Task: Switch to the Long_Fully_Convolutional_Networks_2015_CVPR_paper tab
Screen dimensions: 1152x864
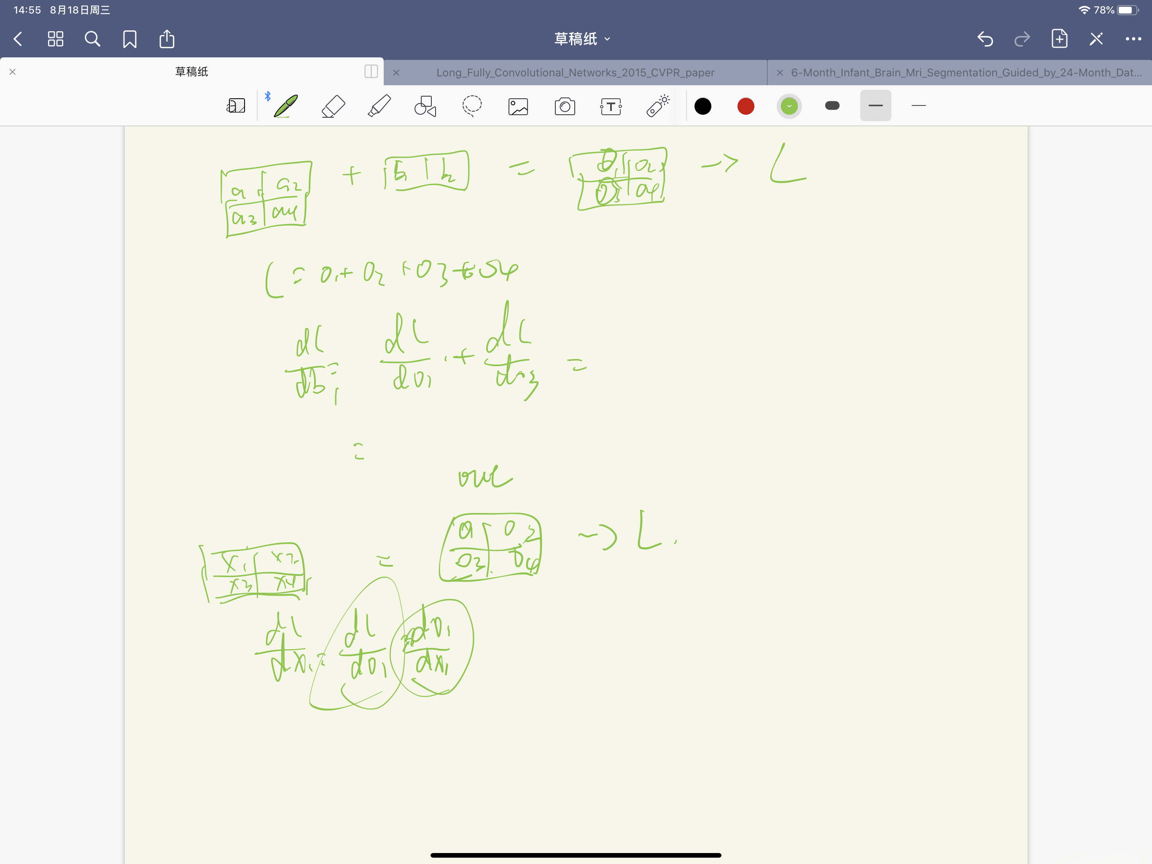Action: click(x=574, y=73)
